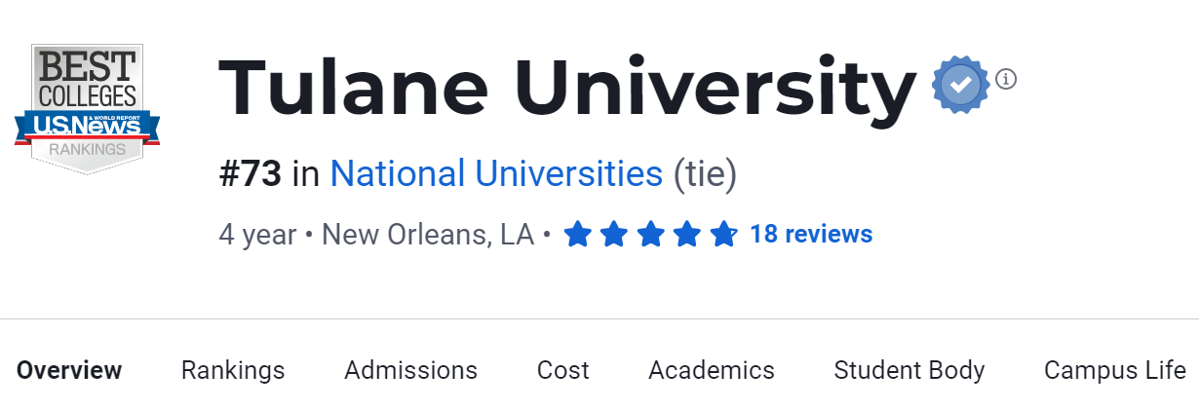This screenshot has height=410, width=1199.
Task: Open the Cost tab
Action: tap(562, 370)
